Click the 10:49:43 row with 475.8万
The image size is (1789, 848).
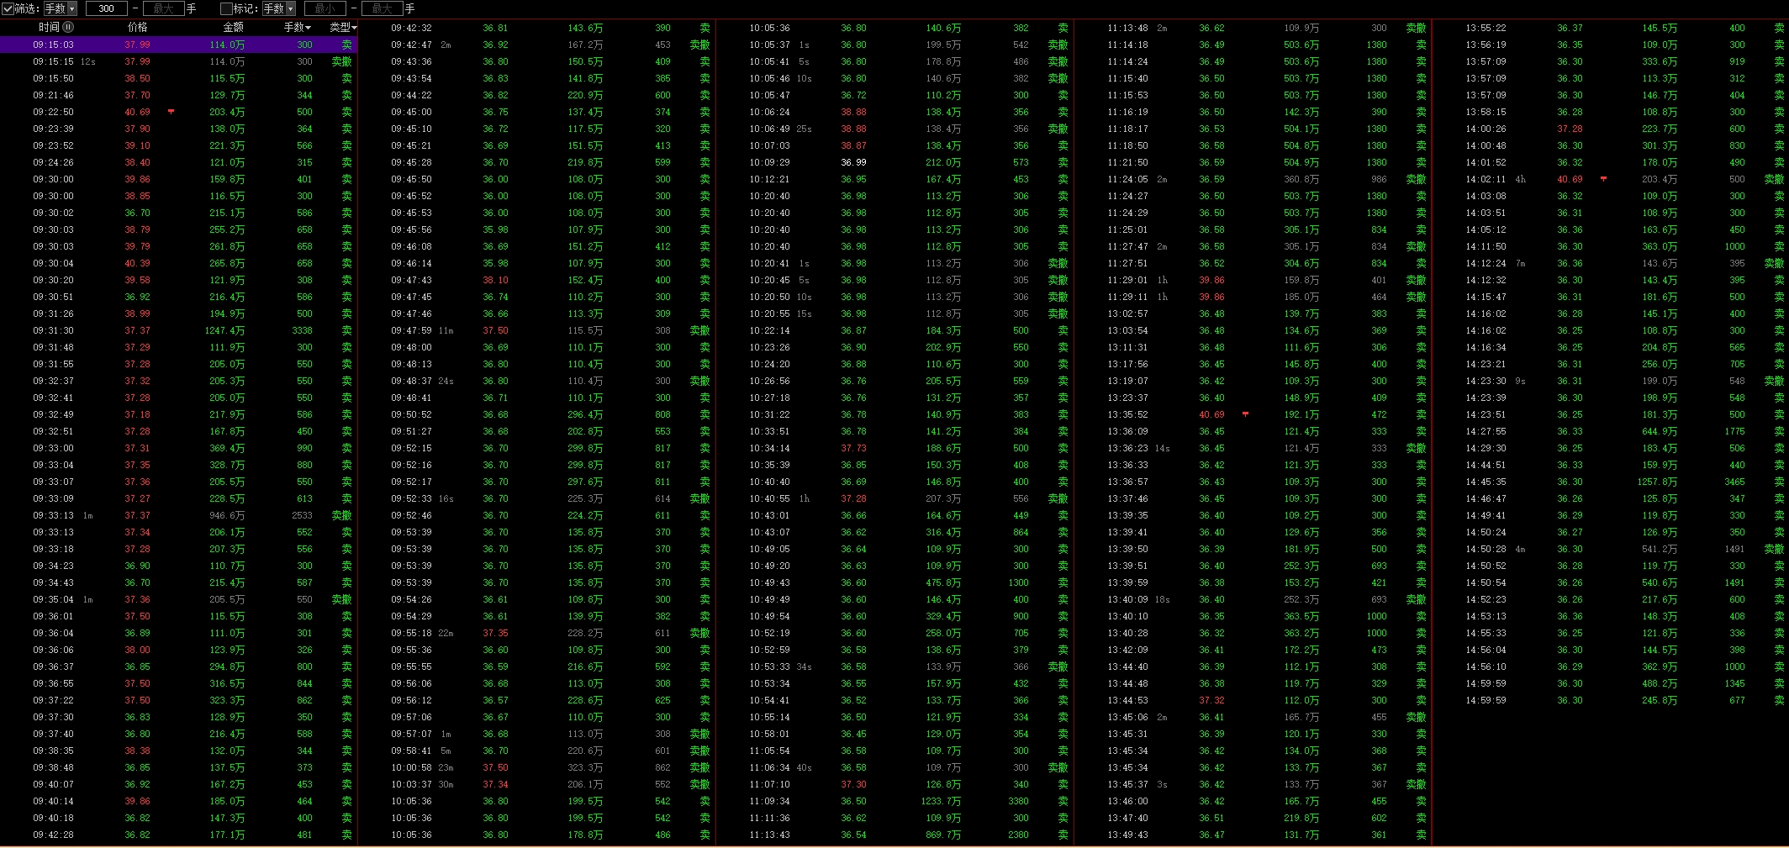pos(895,582)
